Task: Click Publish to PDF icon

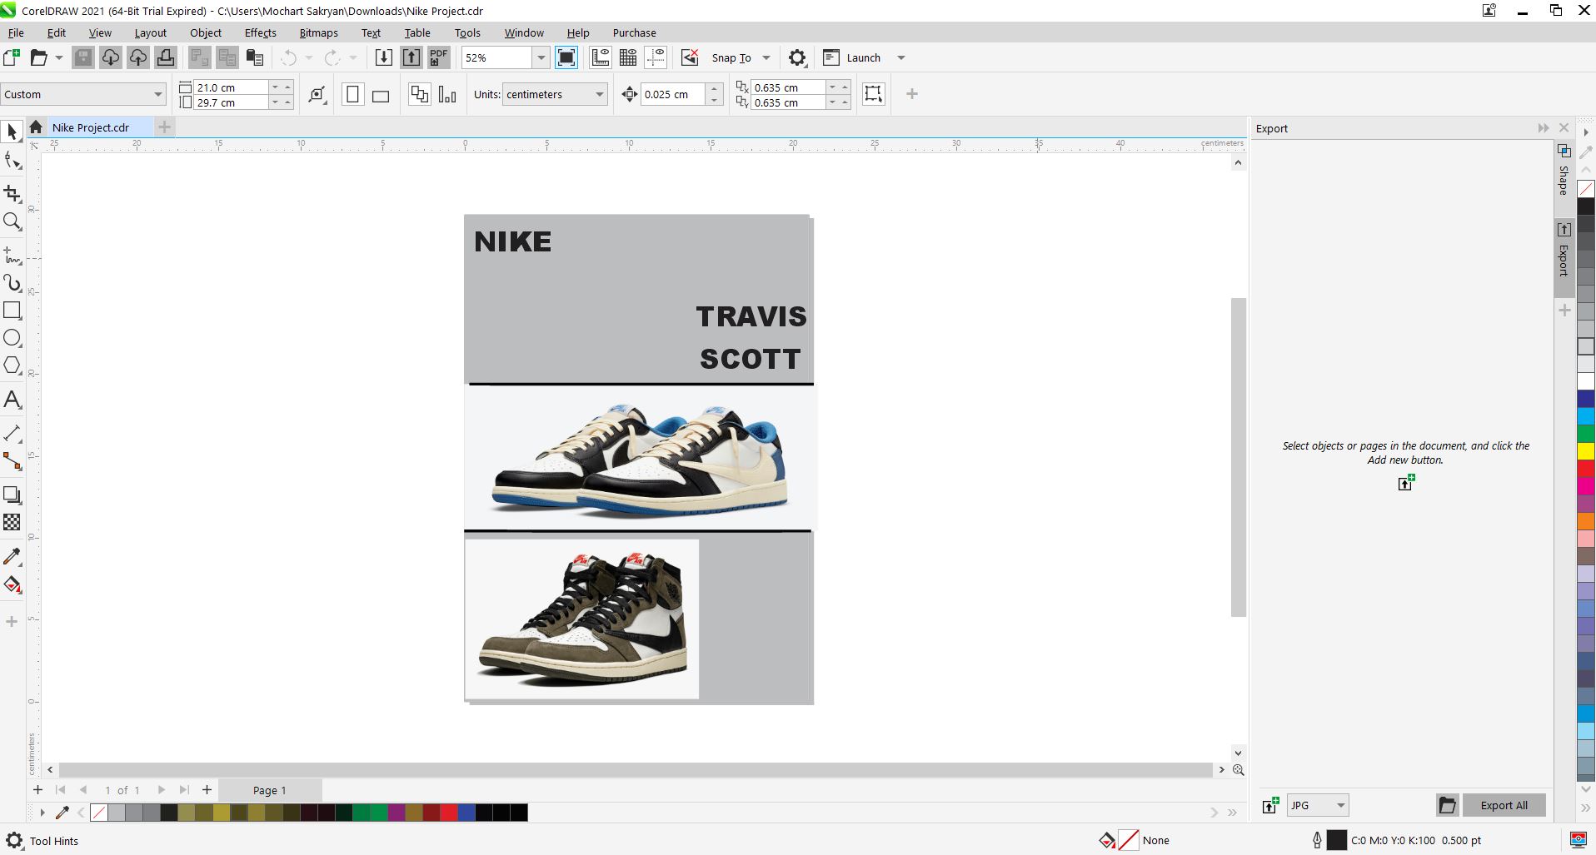Action: point(439,57)
